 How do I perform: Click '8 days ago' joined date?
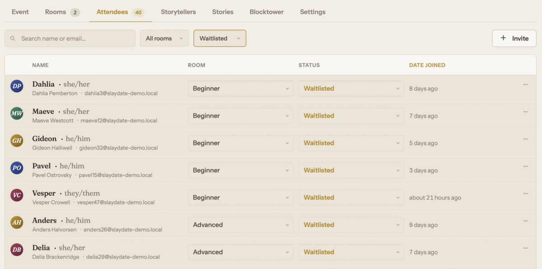[x=423, y=89]
